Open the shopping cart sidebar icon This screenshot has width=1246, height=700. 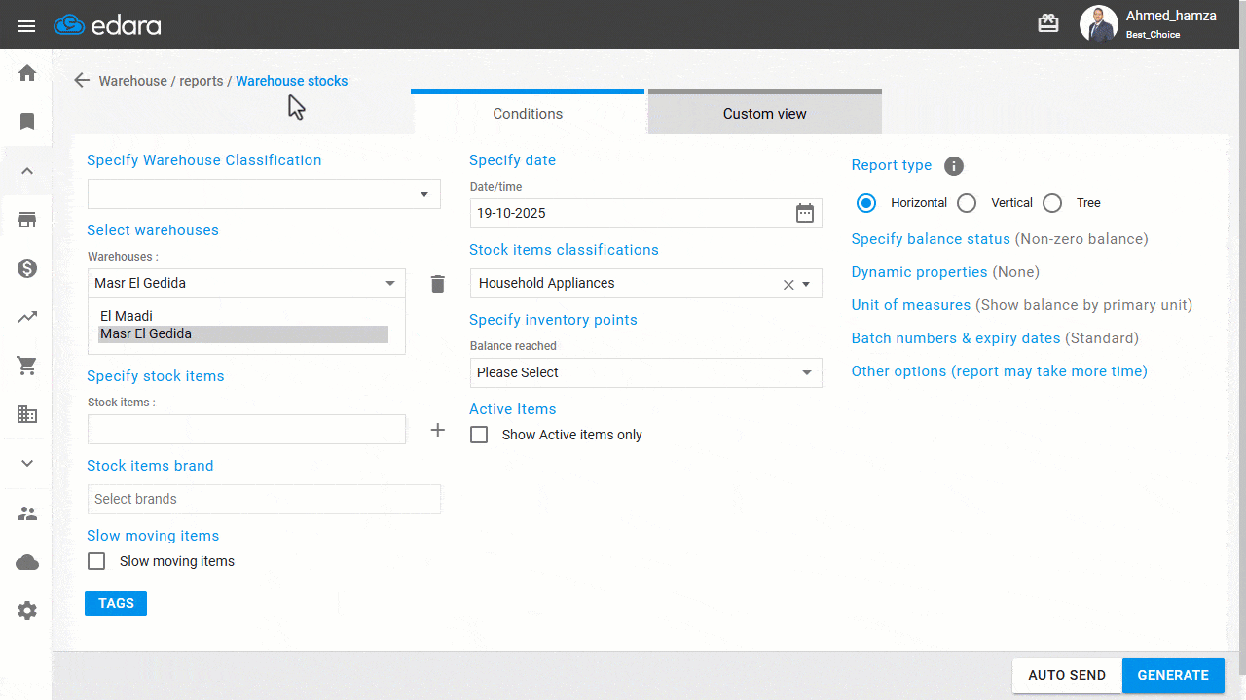coord(27,366)
